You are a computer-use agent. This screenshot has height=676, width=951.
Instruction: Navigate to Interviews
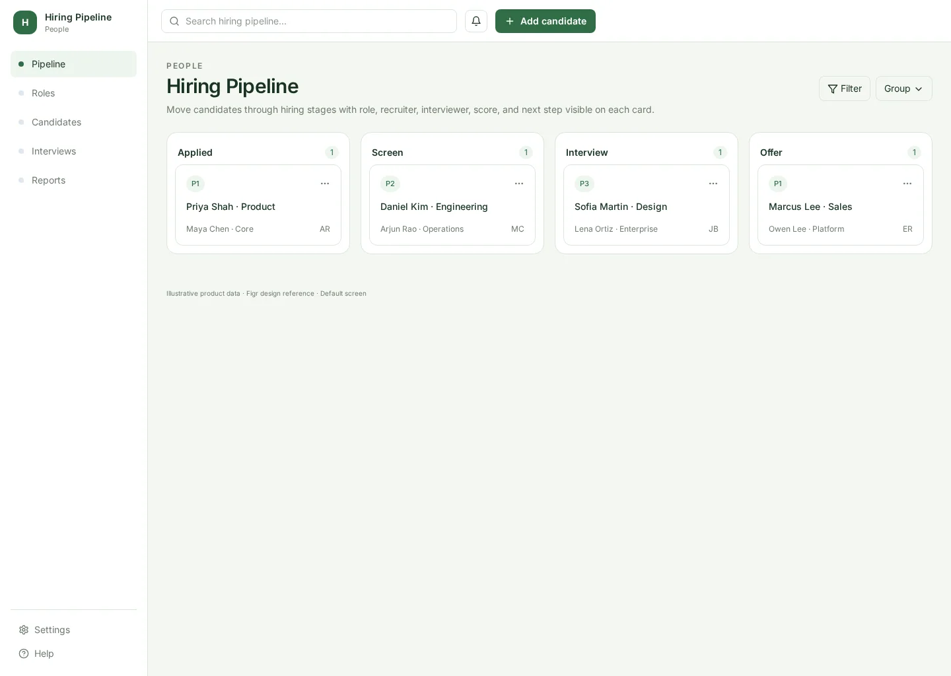tap(73, 151)
